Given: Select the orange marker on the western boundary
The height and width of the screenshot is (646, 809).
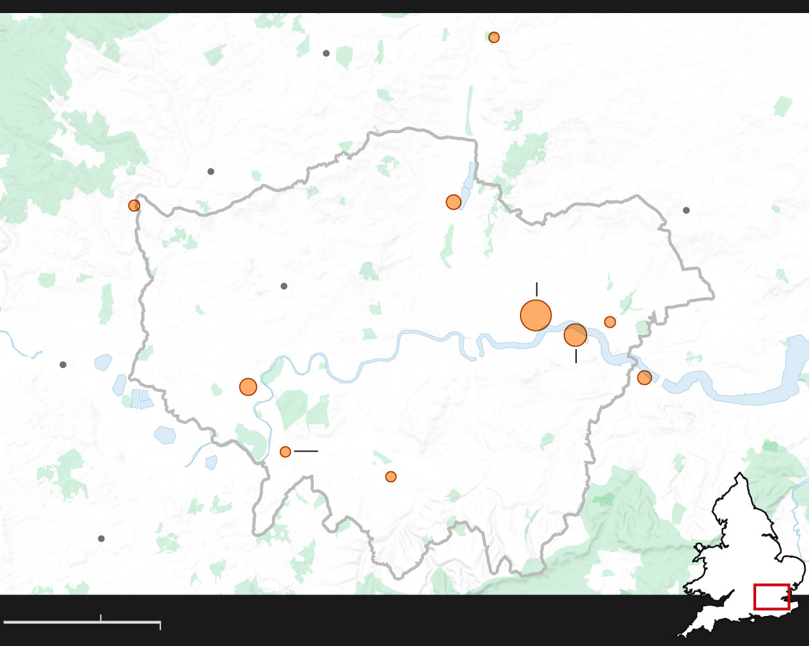Looking at the screenshot, I should click(x=134, y=206).
